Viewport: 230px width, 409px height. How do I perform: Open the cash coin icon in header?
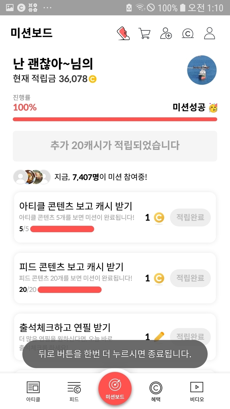click(x=188, y=34)
